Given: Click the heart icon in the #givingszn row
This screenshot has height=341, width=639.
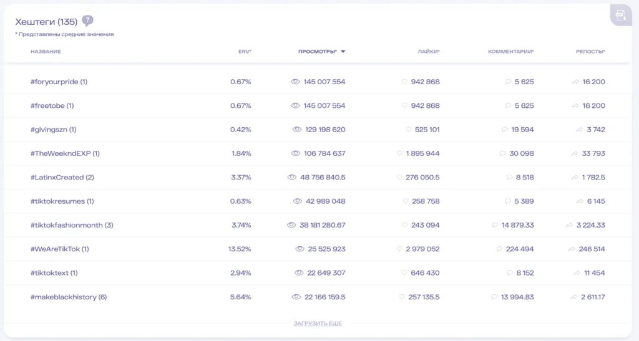Looking at the screenshot, I should pos(409,130).
